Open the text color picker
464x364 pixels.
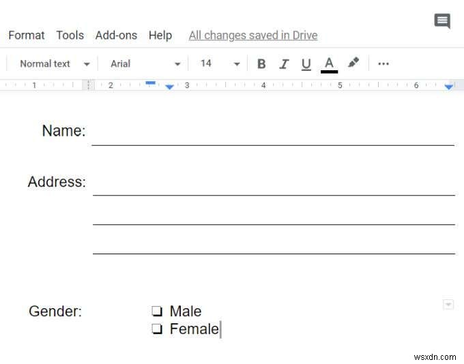point(329,65)
